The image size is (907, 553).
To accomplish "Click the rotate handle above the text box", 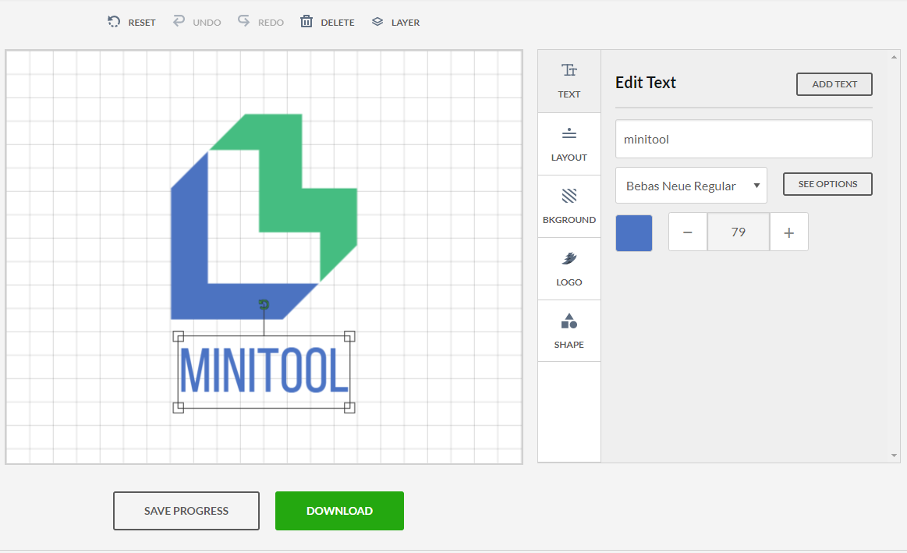I will 264,304.
